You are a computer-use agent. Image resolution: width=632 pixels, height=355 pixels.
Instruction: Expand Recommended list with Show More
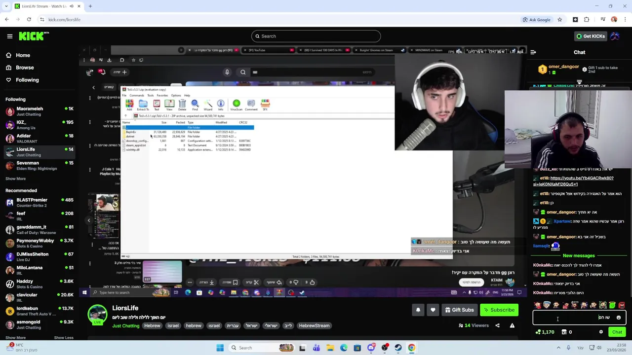pyautogui.click(x=15, y=338)
